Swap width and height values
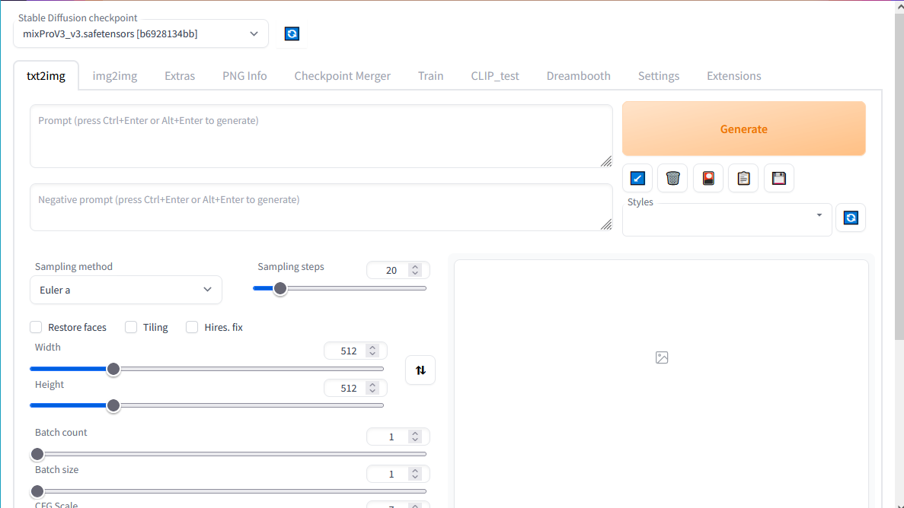This screenshot has height=508, width=904. tap(420, 370)
